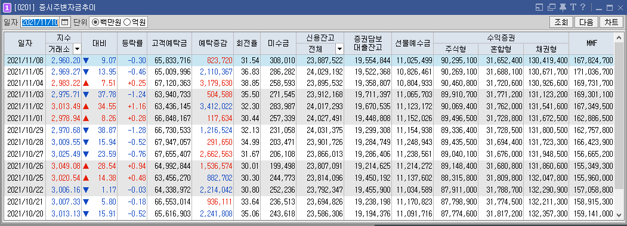Click the 미수금 column header
This screenshot has width=627, height=226.
[279, 43]
